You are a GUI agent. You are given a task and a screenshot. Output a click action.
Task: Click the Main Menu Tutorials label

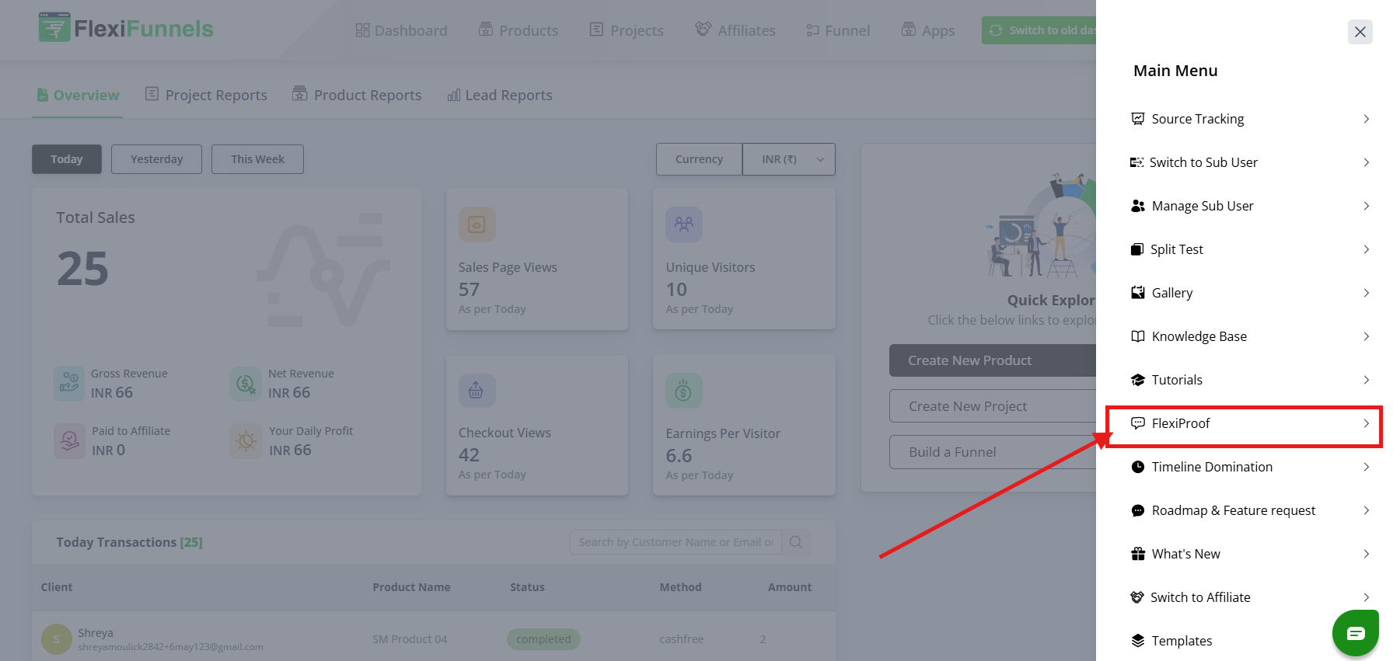1177,380
